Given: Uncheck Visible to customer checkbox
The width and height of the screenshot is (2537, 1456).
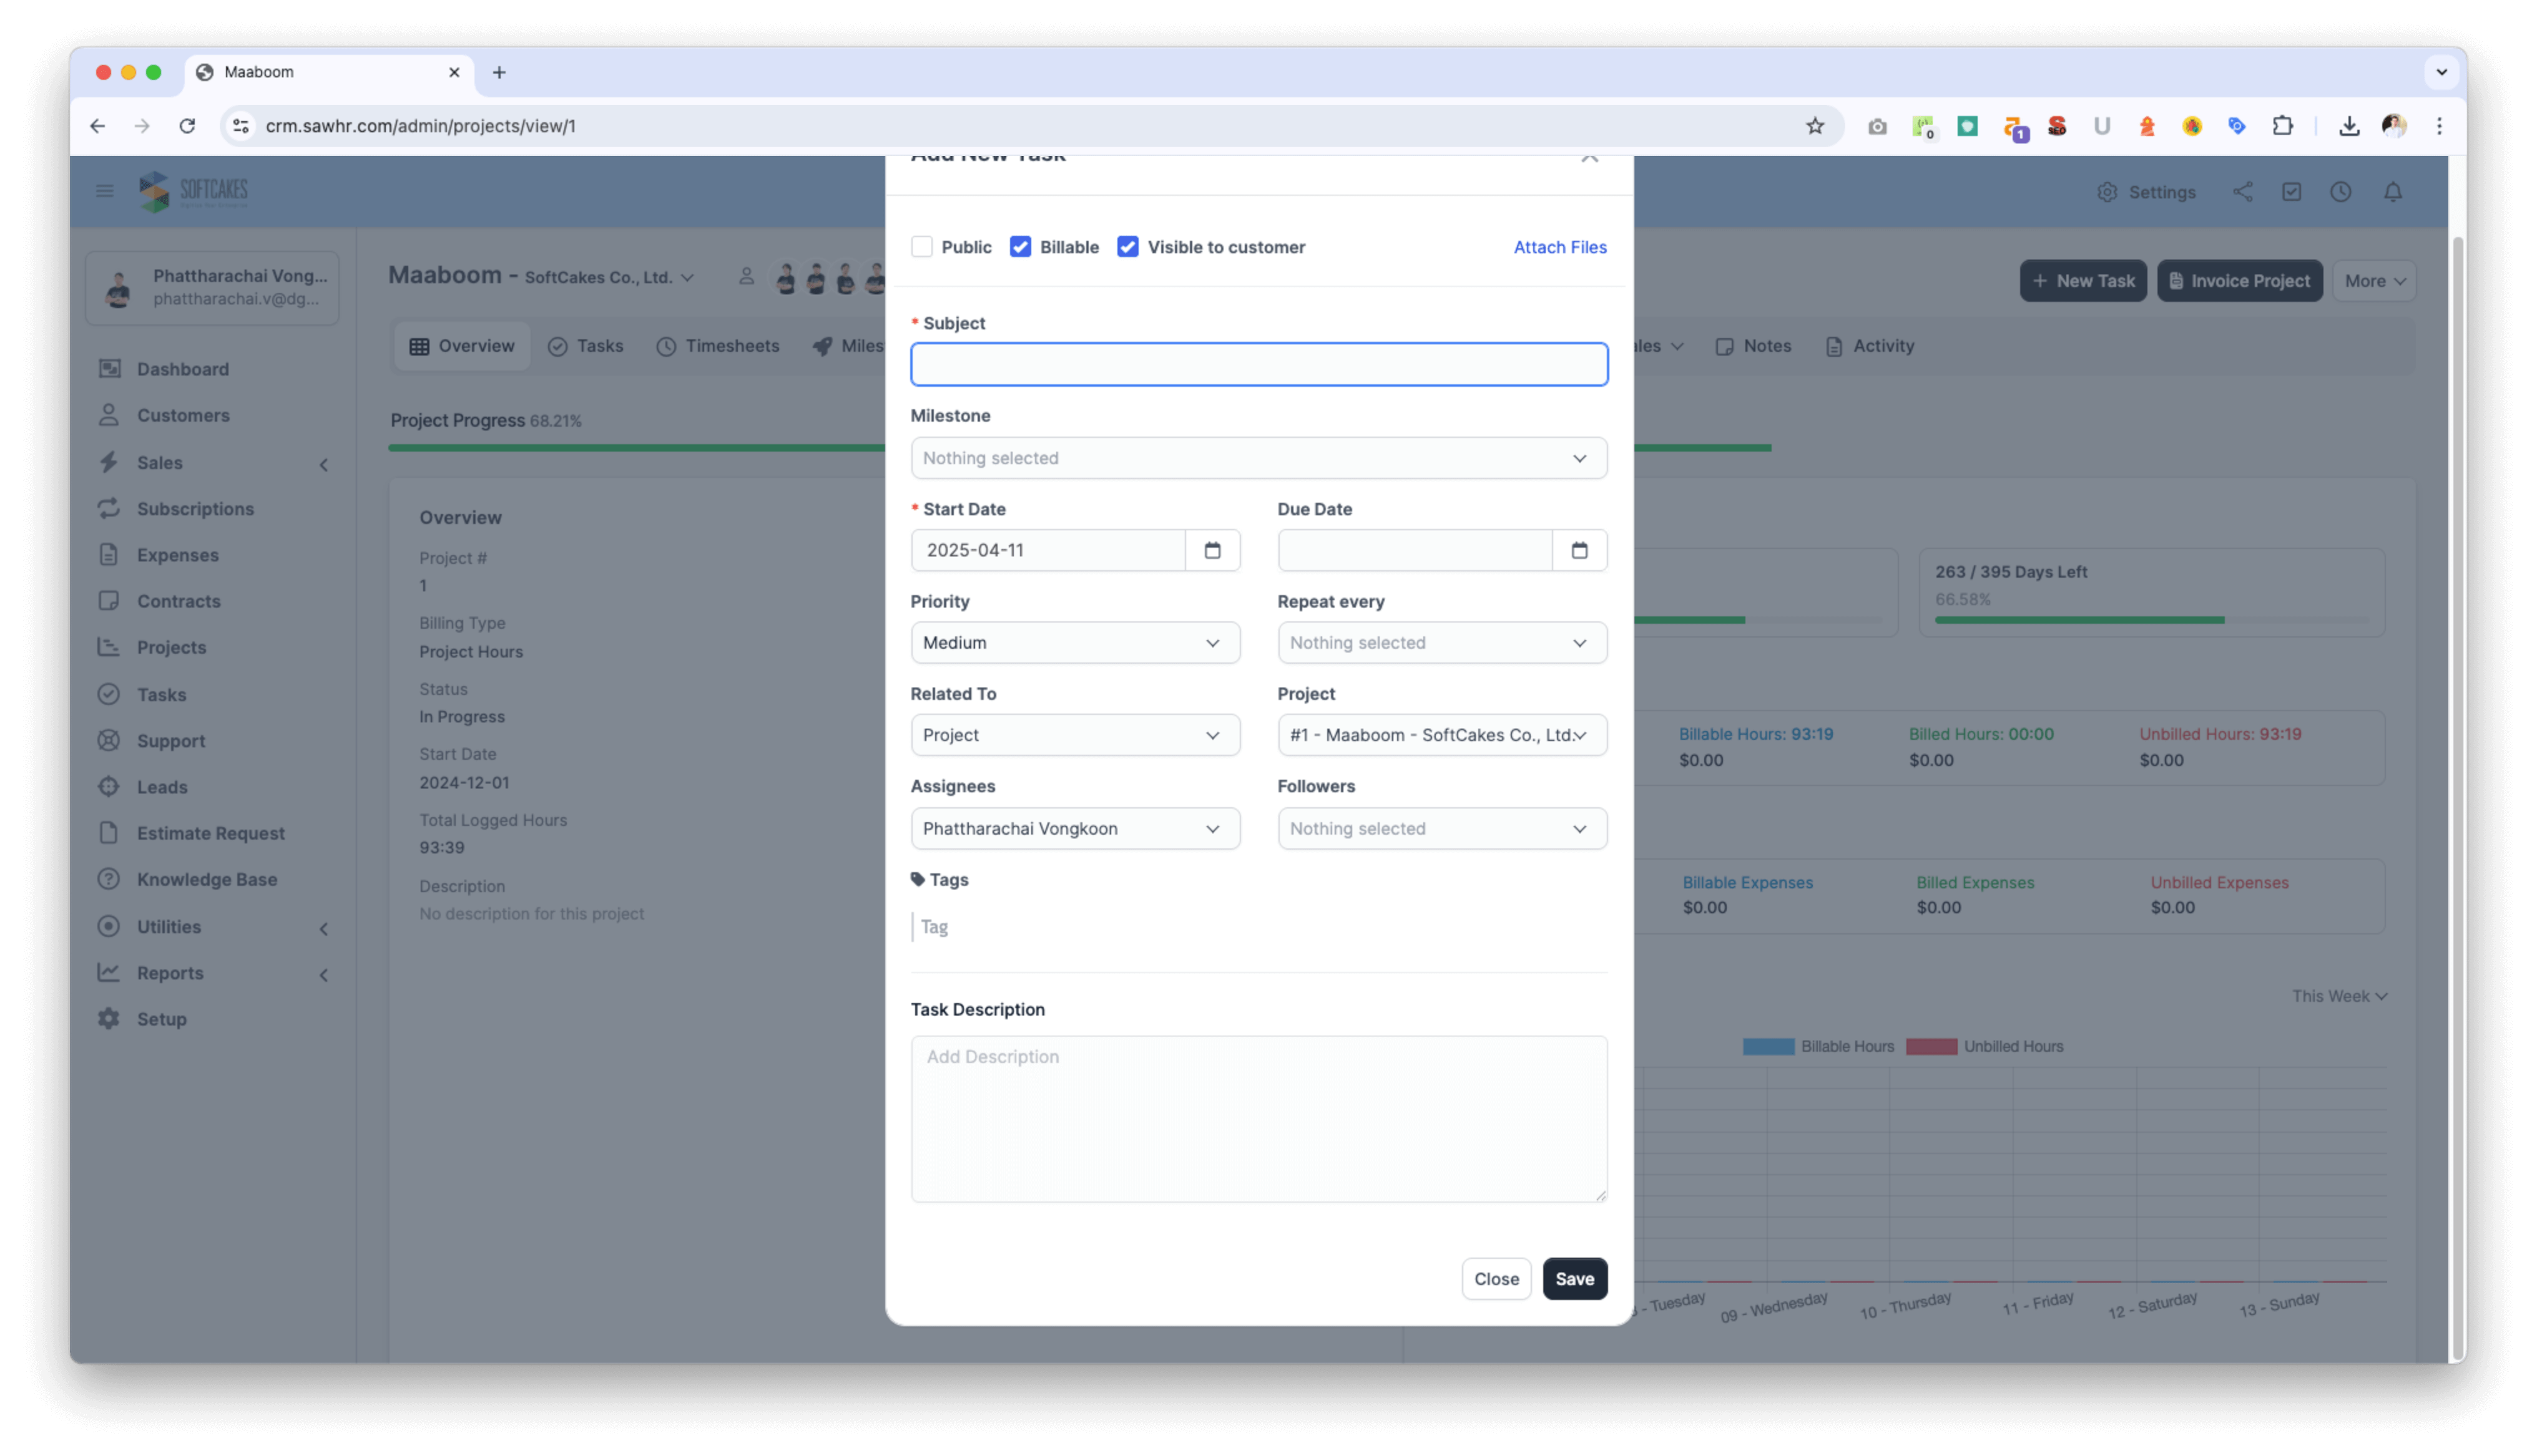Looking at the screenshot, I should click(x=1127, y=247).
